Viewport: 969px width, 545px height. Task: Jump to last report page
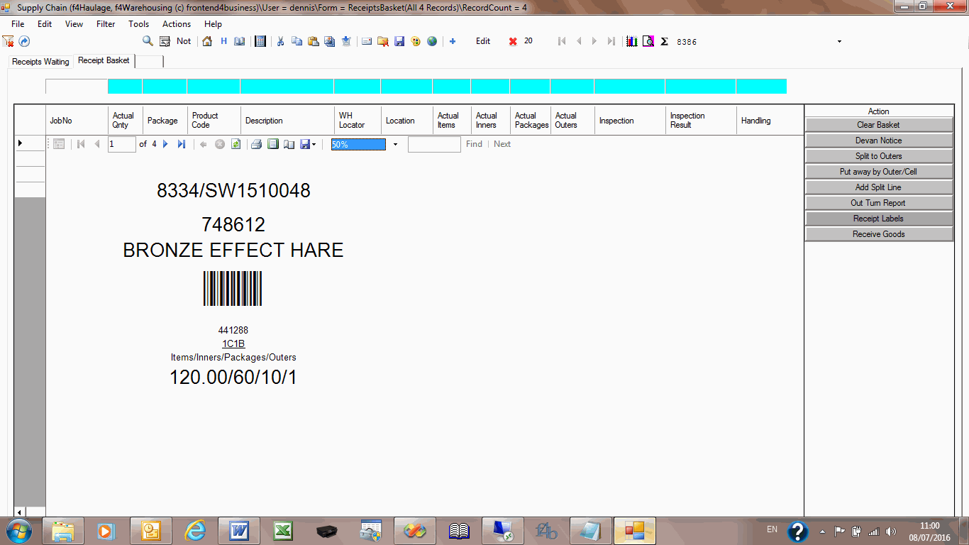coord(181,144)
